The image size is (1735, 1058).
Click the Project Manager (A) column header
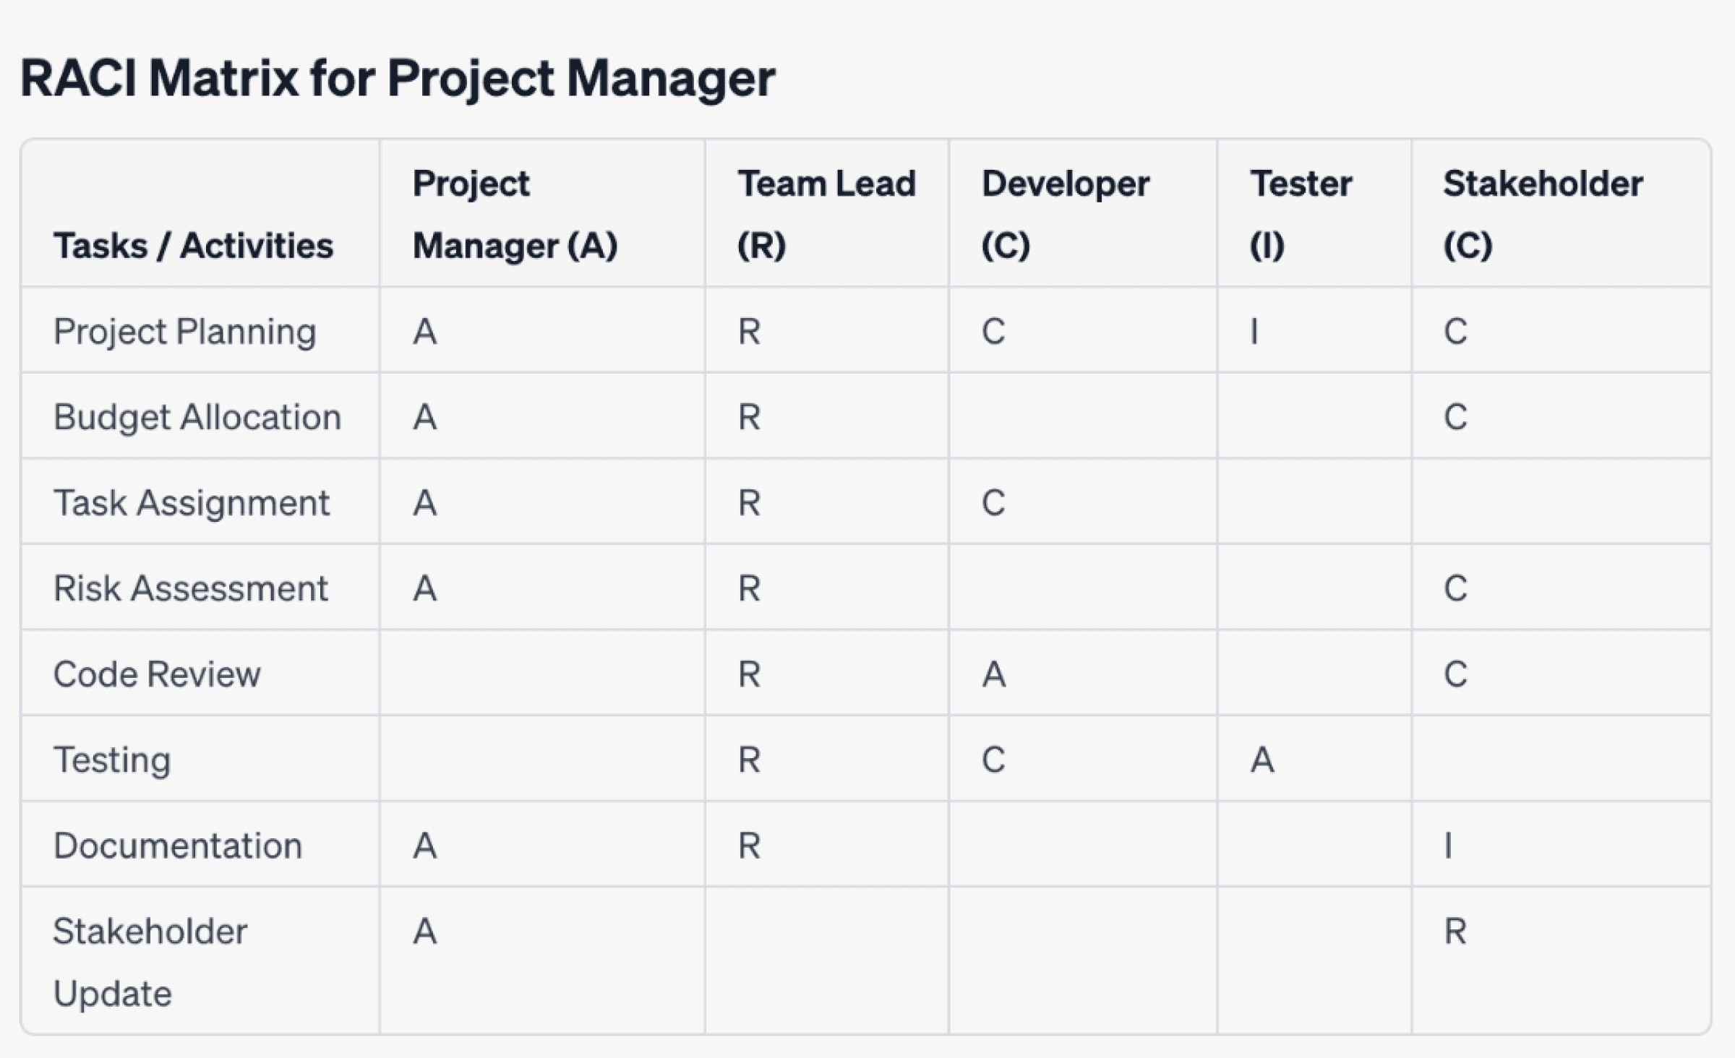coord(515,214)
